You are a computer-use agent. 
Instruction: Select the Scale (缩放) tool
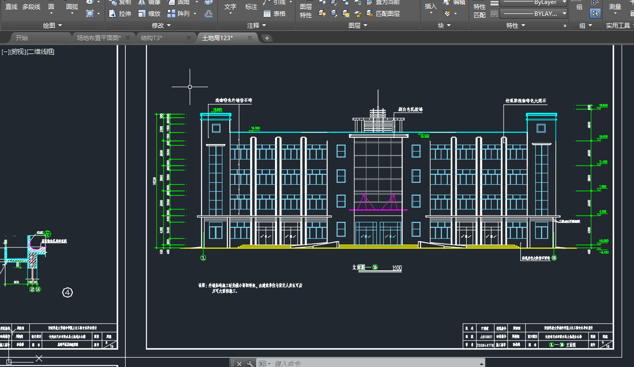pos(149,14)
